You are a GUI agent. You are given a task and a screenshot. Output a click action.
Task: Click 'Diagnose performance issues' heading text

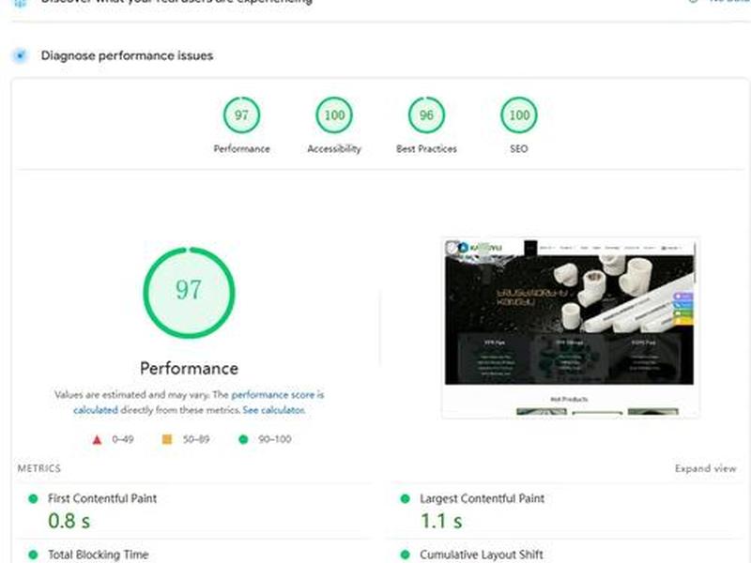click(x=127, y=55)
